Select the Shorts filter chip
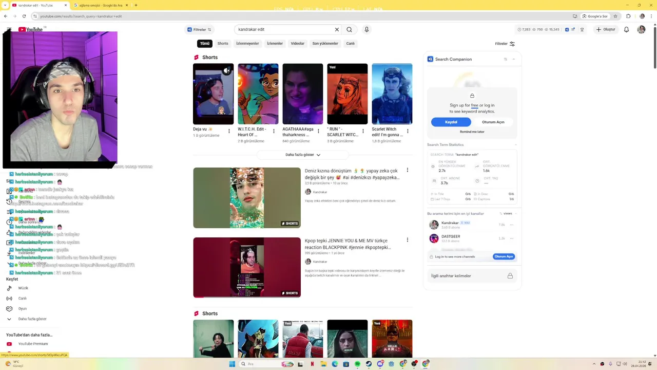This screenshot has height=370, width=657. pos(223,44)
